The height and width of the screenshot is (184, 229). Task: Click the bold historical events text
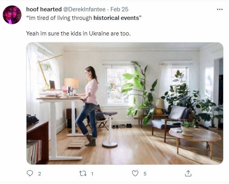116,18
